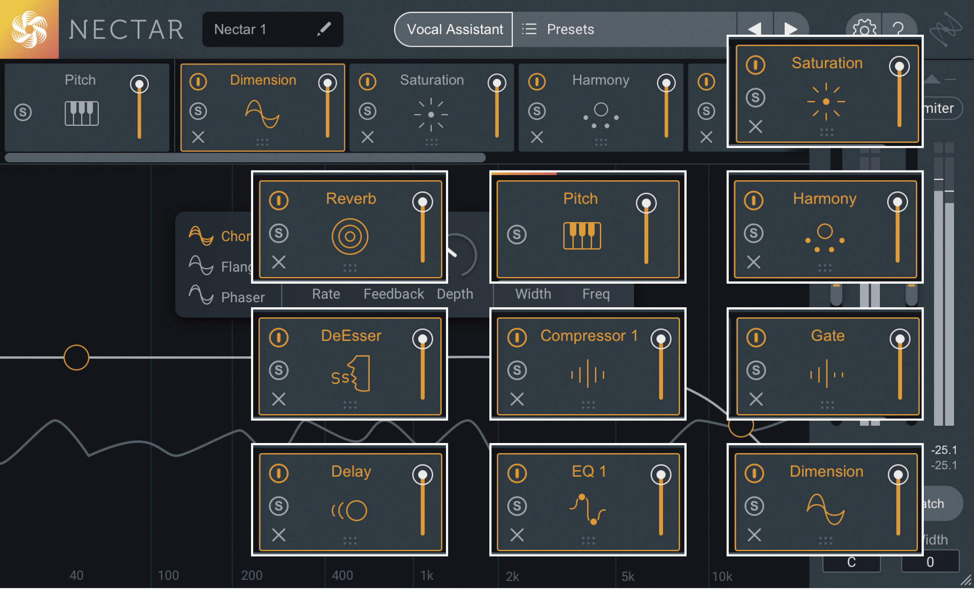The image size is (974, 595).
Task: Launch Vocal Assistant
Action: [x=454, y=29]
